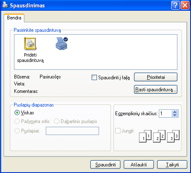This screenshot has width=191, height=173.
Task: Open Prioritetai printer preferences
Action: pyautogui.click(x=156, y=77)
